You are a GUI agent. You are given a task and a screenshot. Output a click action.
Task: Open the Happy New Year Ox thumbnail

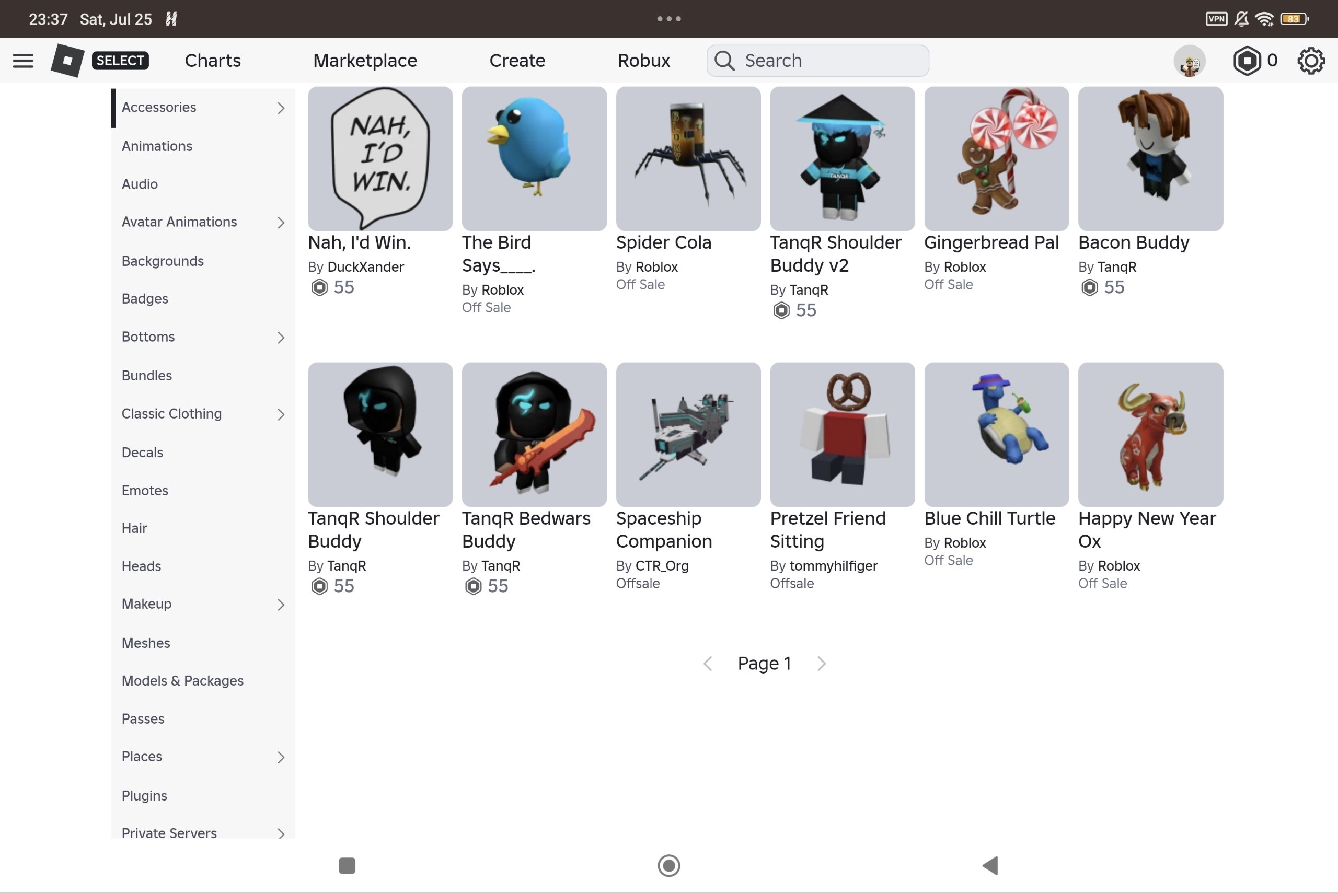[1150, 435]
